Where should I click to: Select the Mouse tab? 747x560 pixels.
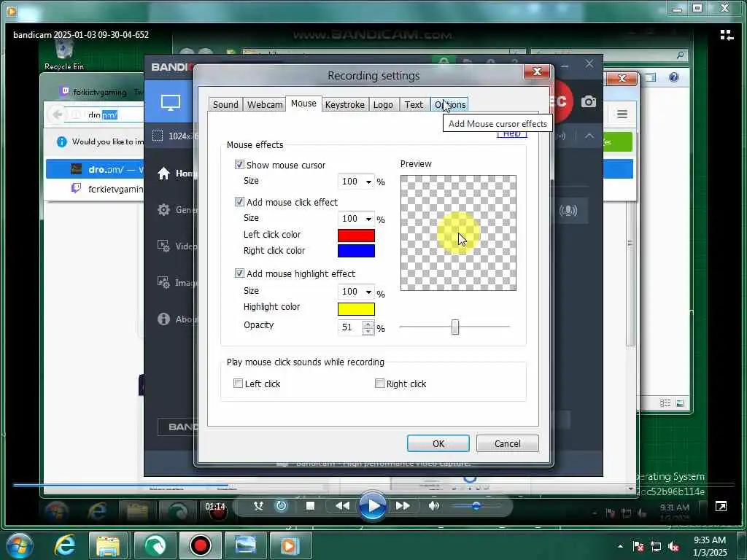point(303,104)
